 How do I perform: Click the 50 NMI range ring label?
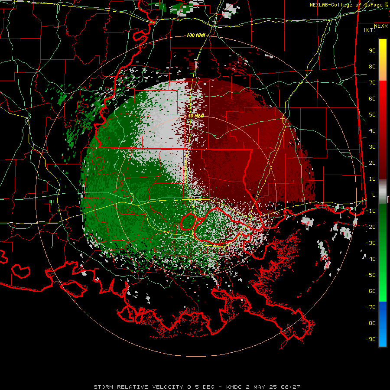click(x=196, y=116)
